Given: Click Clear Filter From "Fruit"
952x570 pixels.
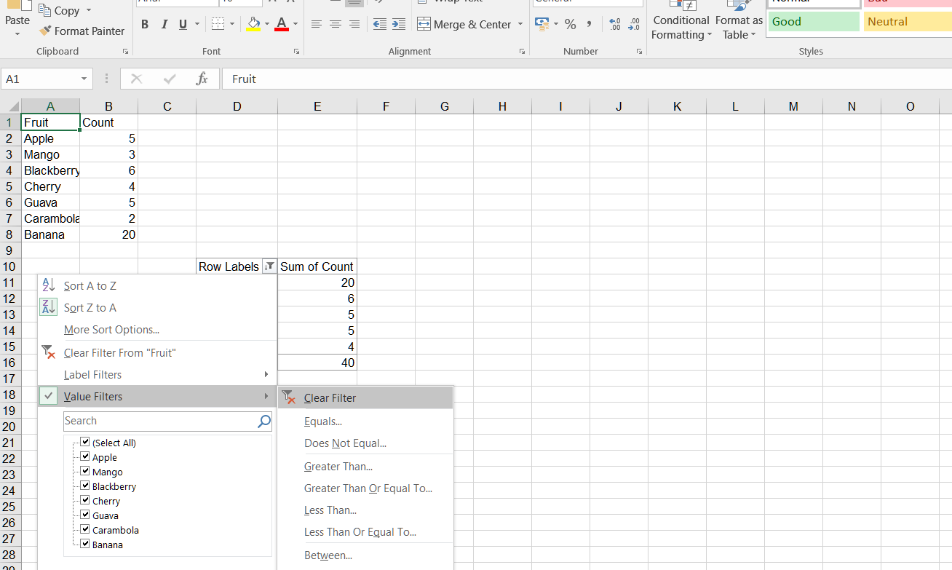Looking at the screenshot, I should coord(119,352).
